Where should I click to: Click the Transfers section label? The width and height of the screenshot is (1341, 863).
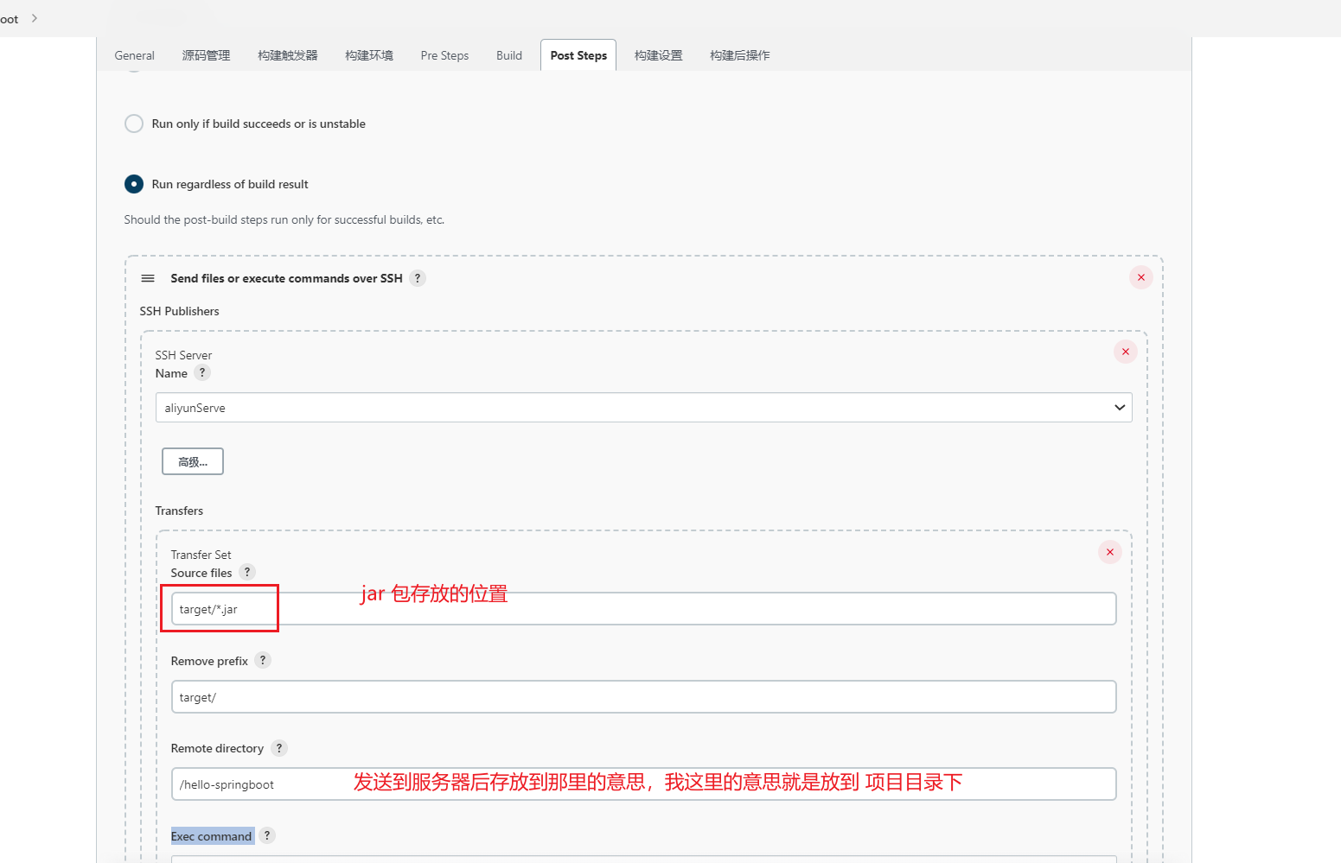179,511
